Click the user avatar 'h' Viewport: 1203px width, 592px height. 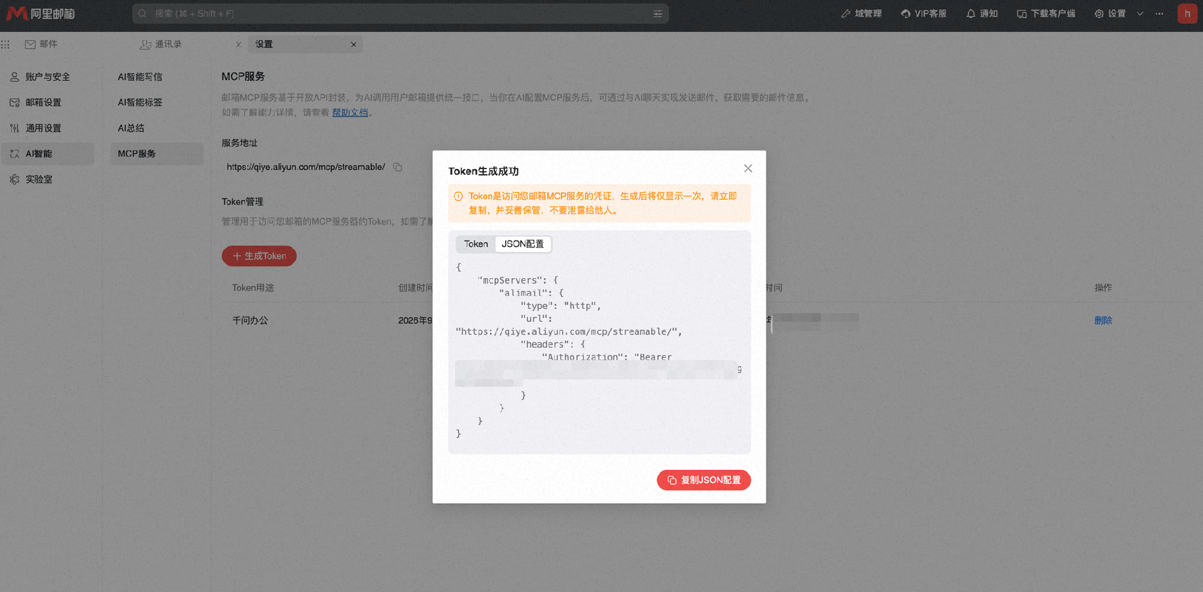click(x=1187, y=14)
